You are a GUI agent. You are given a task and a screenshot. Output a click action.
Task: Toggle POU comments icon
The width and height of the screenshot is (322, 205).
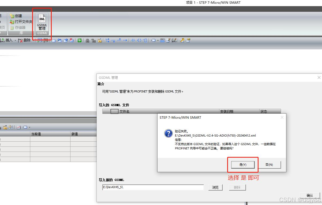(168, 40)
